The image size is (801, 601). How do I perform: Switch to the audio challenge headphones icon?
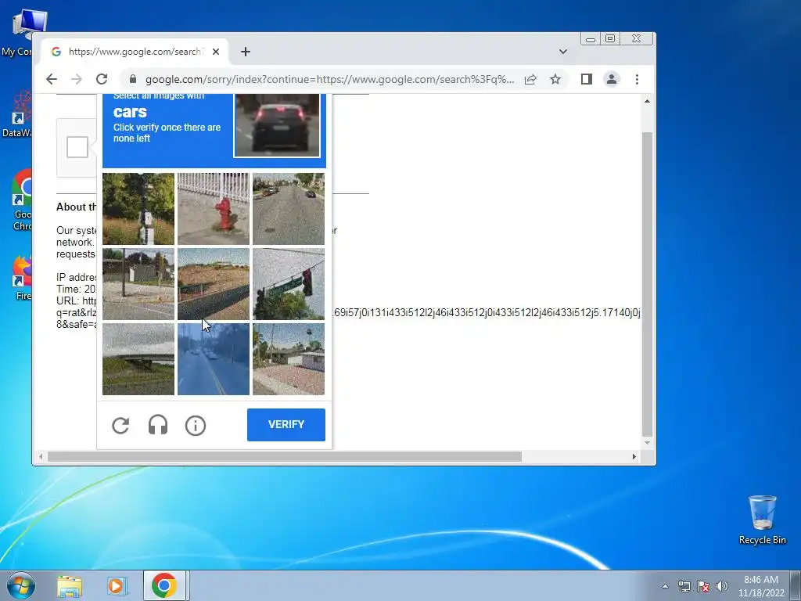[x=158, y=425]
